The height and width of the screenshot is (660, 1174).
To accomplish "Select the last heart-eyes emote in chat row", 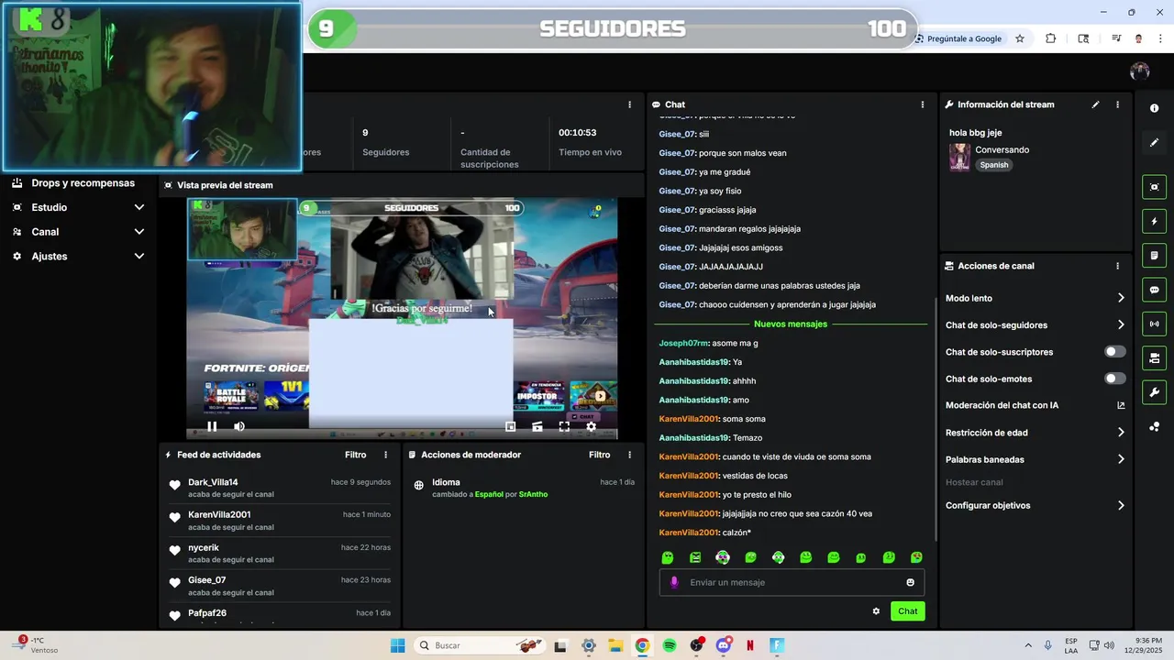I will tap(916, 557).
